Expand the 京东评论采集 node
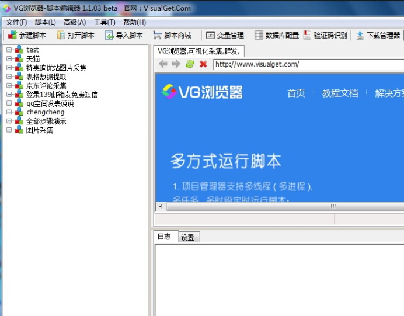 [x=9, y=85]
